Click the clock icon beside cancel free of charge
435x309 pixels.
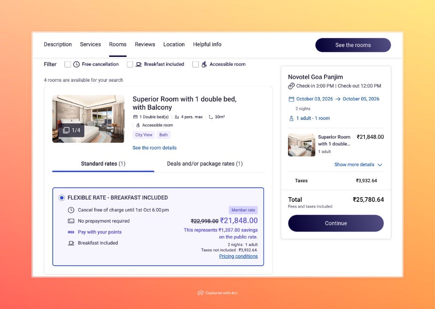point(71,210)
